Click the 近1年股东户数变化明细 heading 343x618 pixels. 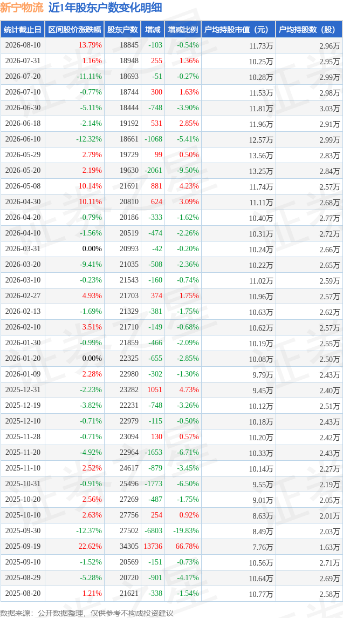(x=104, y=8)
